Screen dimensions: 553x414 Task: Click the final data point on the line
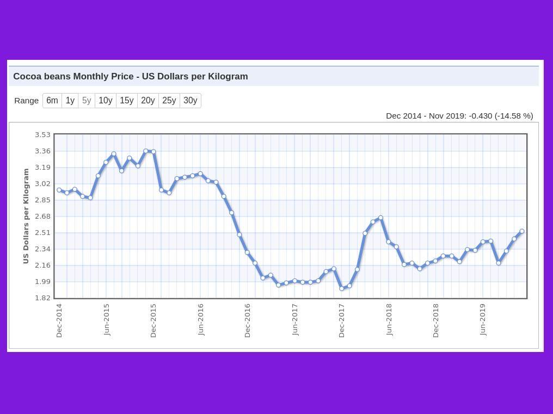coord(522,231)
